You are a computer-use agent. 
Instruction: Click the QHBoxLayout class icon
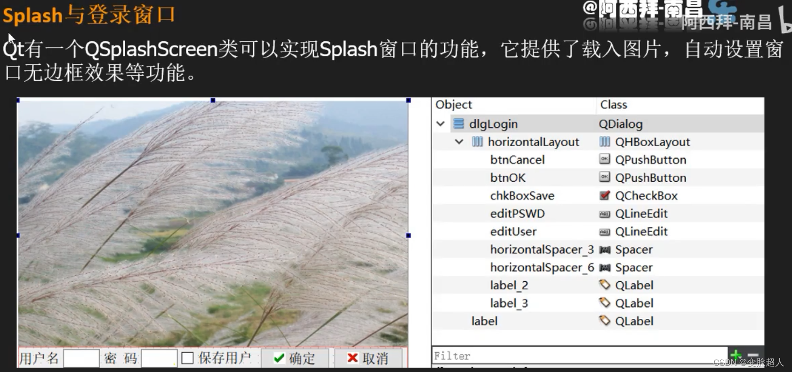pos(605,142)
